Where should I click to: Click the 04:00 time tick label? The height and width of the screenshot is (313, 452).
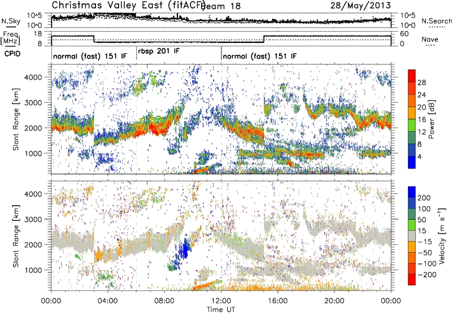click(107, 301)
